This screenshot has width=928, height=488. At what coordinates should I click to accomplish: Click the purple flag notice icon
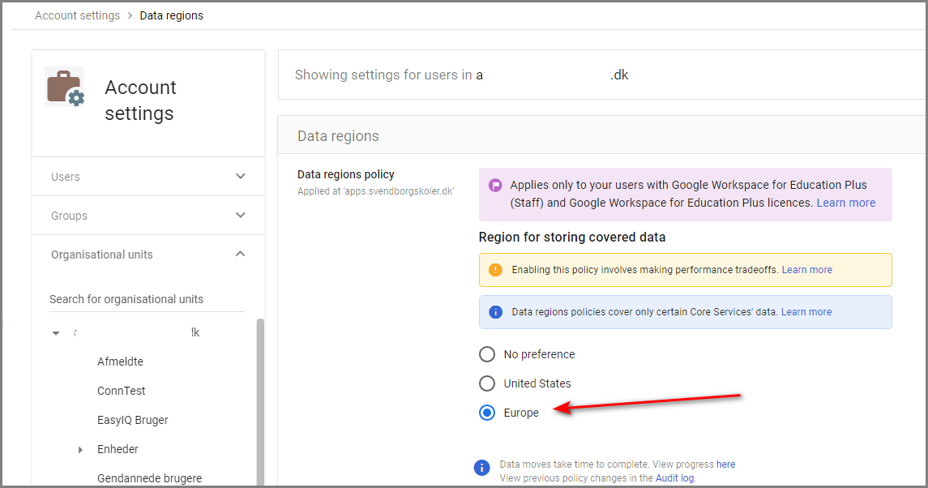coord(494,186)
